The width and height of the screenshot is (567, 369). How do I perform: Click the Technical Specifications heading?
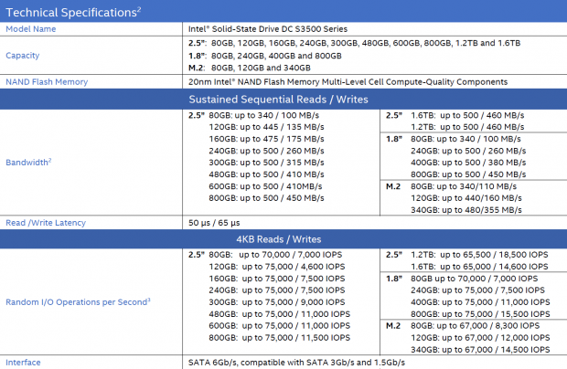[73, 12]
